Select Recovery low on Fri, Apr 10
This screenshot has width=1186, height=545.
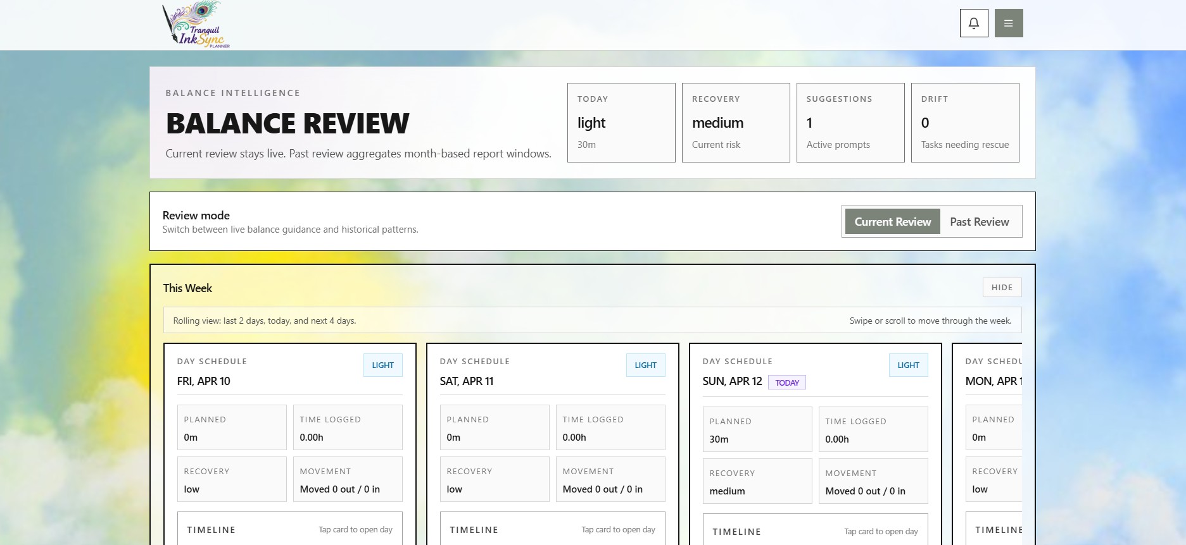[232, 479]
